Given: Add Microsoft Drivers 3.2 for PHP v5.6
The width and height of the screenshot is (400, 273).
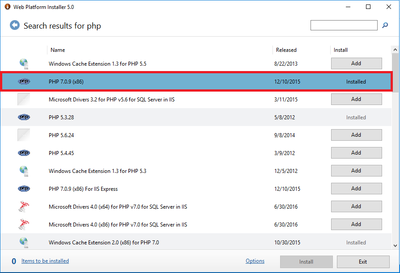Looking at the screenshot, I should tap(356, 99).
